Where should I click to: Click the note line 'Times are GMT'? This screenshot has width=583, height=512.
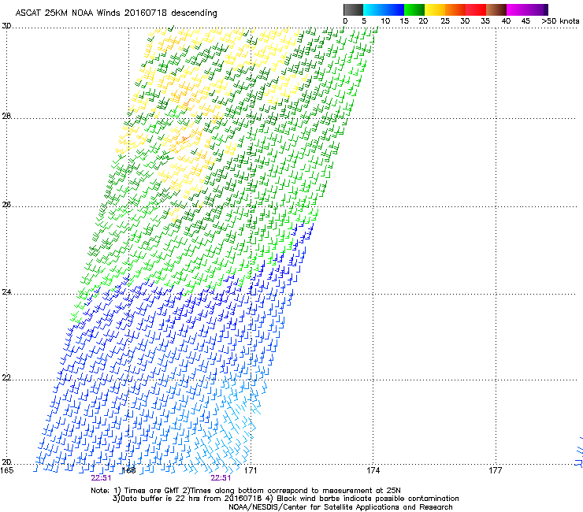tap(152, 491)
